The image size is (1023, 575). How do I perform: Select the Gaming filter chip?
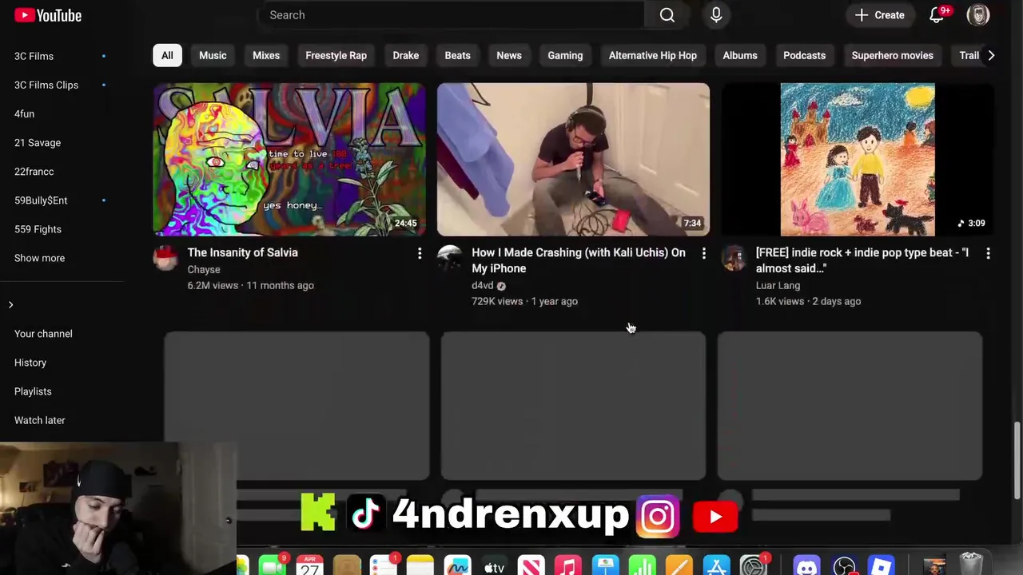565,55
